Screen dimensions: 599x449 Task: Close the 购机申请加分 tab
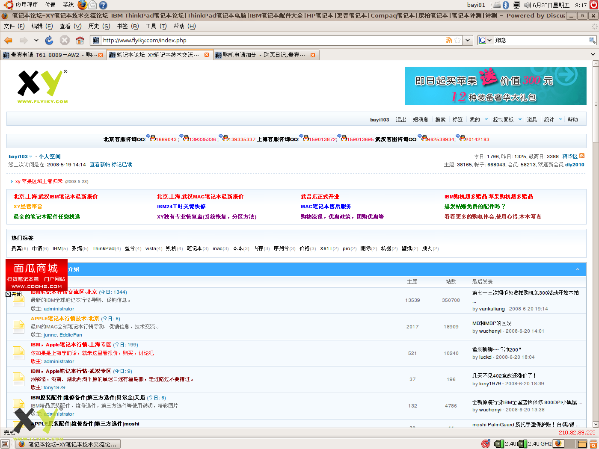(313, 55)
